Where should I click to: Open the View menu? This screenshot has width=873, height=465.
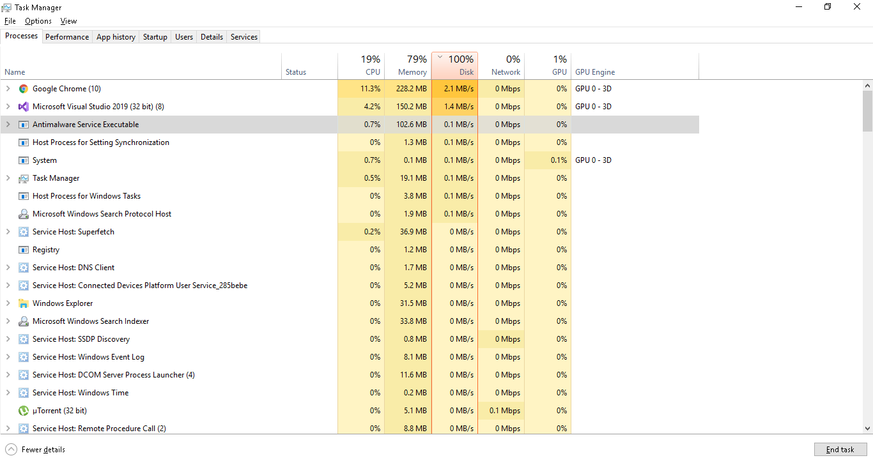tap(68, 21)
